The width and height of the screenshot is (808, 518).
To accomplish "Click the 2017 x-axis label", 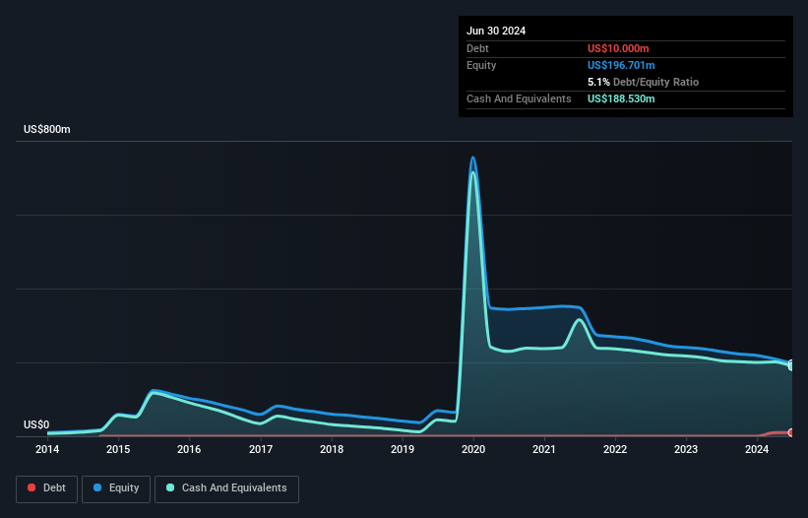I will (261, 449).
